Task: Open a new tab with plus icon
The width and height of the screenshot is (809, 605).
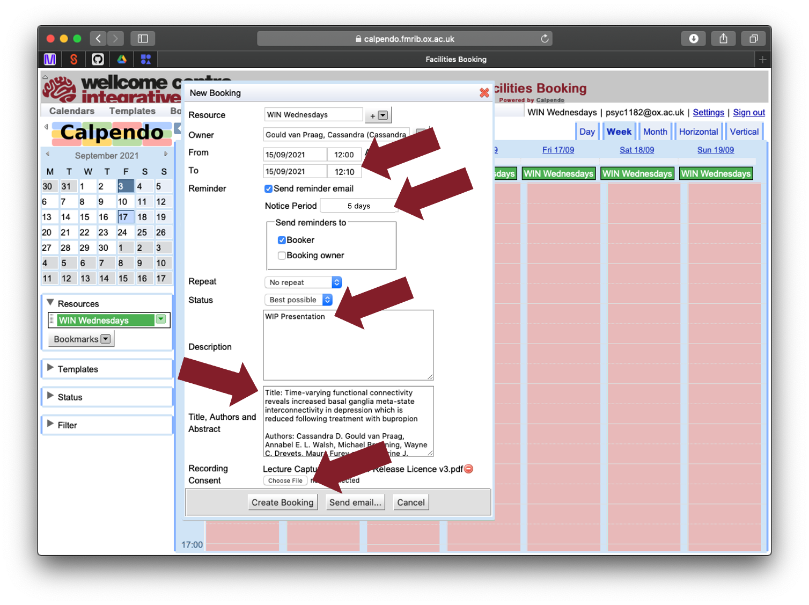Action: coord(762,60)
